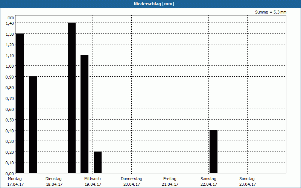Click the 1,20 y-axis value
Image resolution: width=301 pixels, height=188 pixels.
[10, 45]
